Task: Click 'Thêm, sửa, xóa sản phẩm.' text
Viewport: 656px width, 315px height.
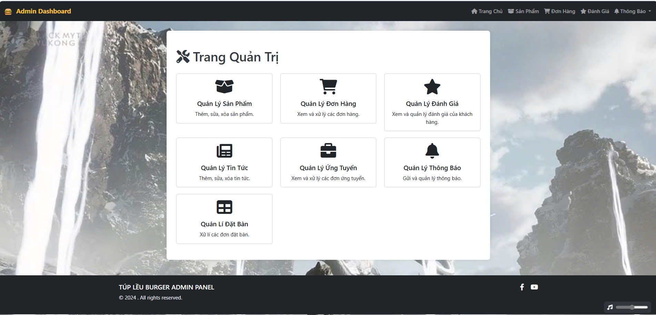Action: tap(224, 114)
